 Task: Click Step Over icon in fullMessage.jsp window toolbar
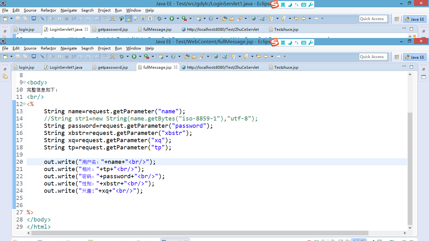(x=89, y=56)
